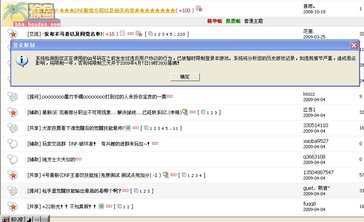Click the attachment icon in the DNF王者改技能挂 row
Image resolution: width=364 pixels, height=222 pixels.
tap(166, 175)
